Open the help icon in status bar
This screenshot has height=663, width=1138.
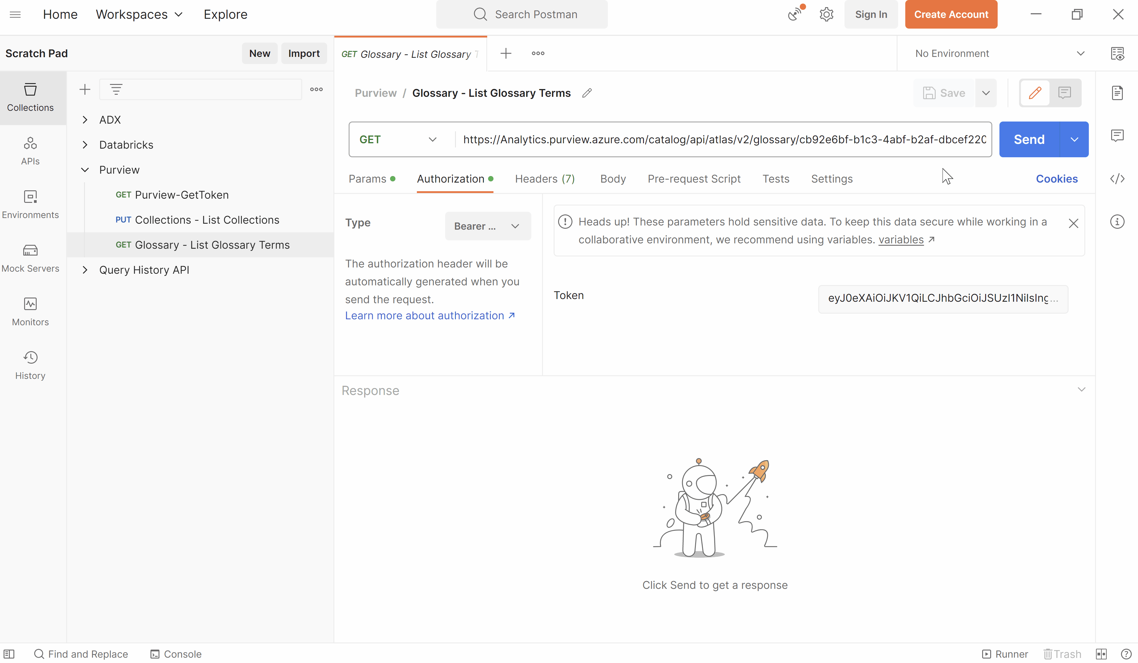click(x=1126, y=654)
